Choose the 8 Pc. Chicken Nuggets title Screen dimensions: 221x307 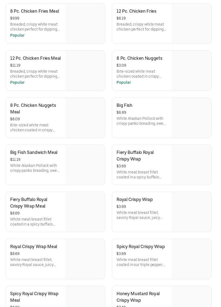pyautogui.click(x=139, y=58)
